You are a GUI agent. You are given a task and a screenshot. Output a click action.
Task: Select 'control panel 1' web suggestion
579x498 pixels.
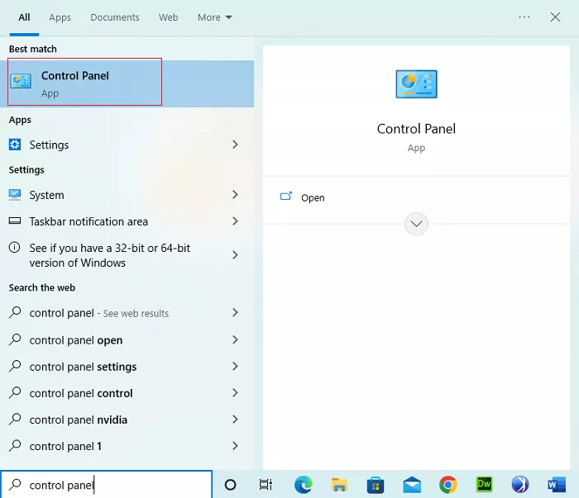[127, 446]
